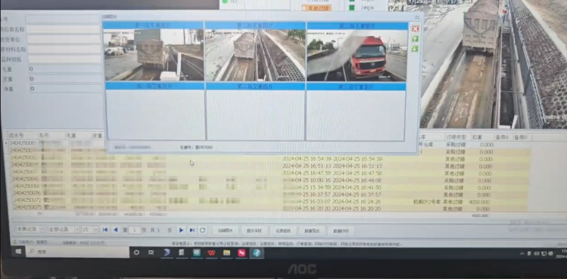This screenshot has height=279, width=567.
Task: Click the 机制沙2号库 warehouse cell
Action: pyautogui.click(x=427, y=202)
